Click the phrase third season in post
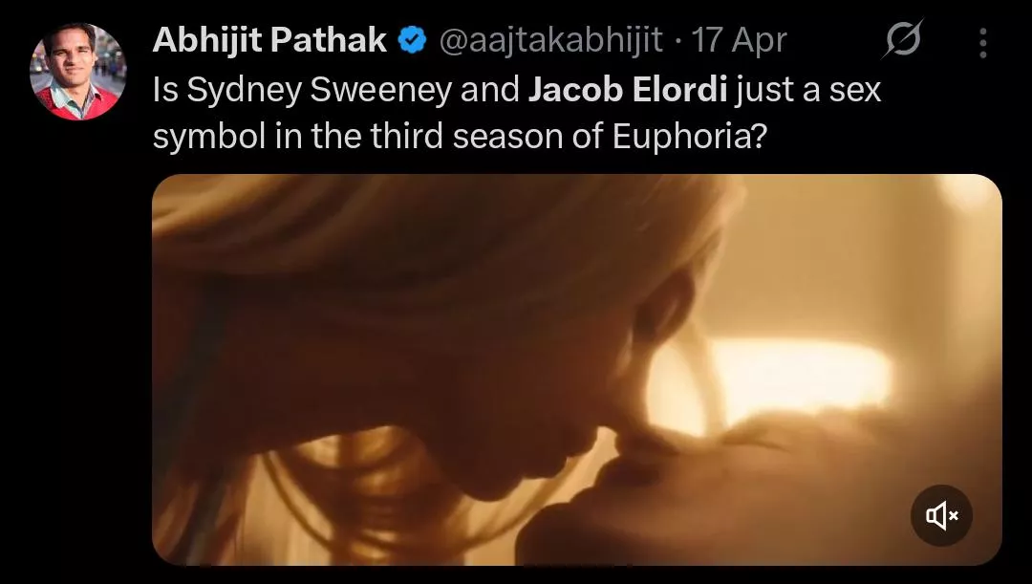The height and width of the screenshot is (584, 1032). (x=497, y=137)
